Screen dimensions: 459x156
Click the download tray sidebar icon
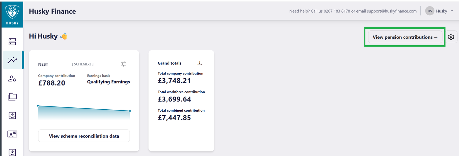[12, 152]
